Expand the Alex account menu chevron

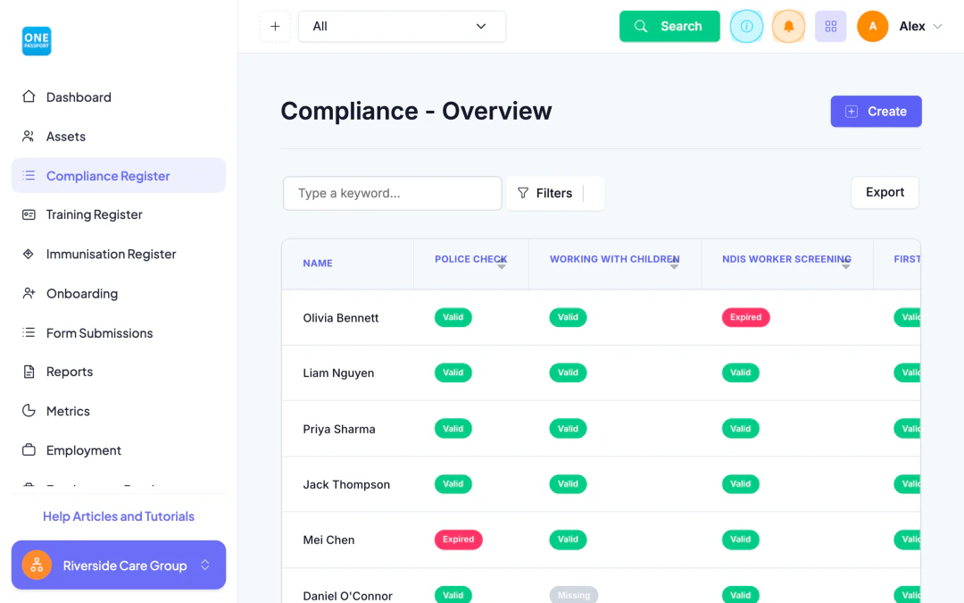(937, 27)
